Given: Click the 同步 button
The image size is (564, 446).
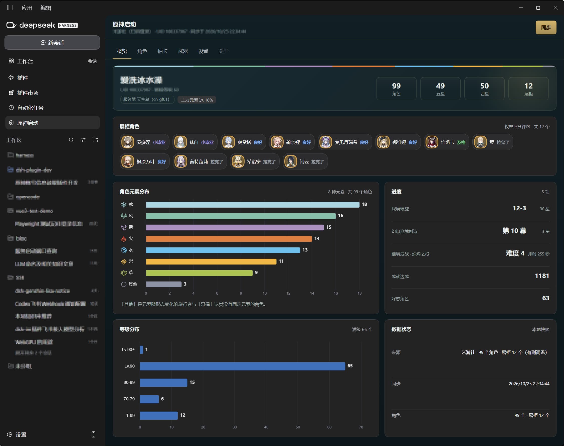Looking at the screenshot, I should click(546, 27).
